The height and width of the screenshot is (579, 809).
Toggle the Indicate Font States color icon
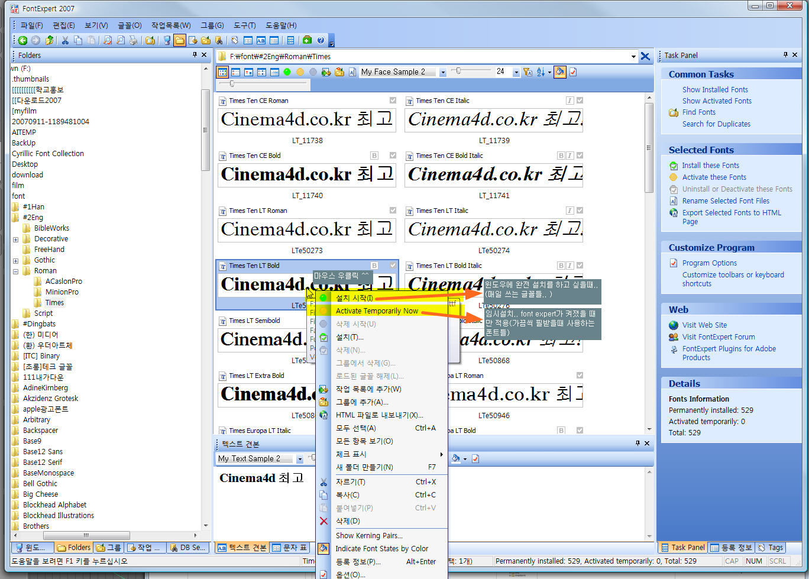(559, 72)
